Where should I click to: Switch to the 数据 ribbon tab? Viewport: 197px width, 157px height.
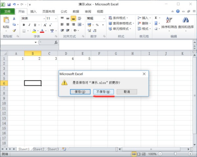76,11
